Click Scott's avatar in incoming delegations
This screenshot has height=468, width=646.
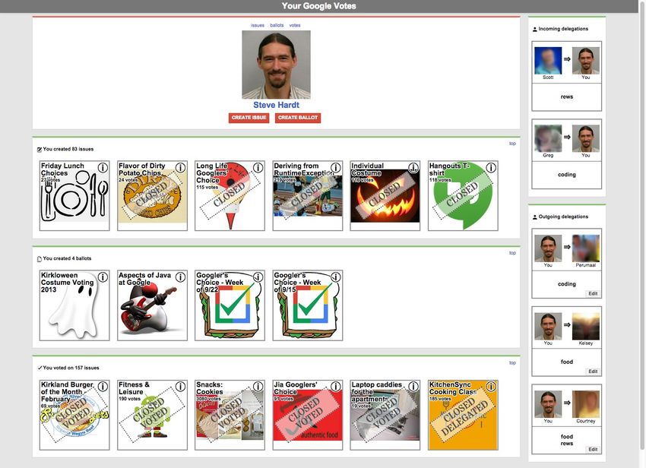548,61
